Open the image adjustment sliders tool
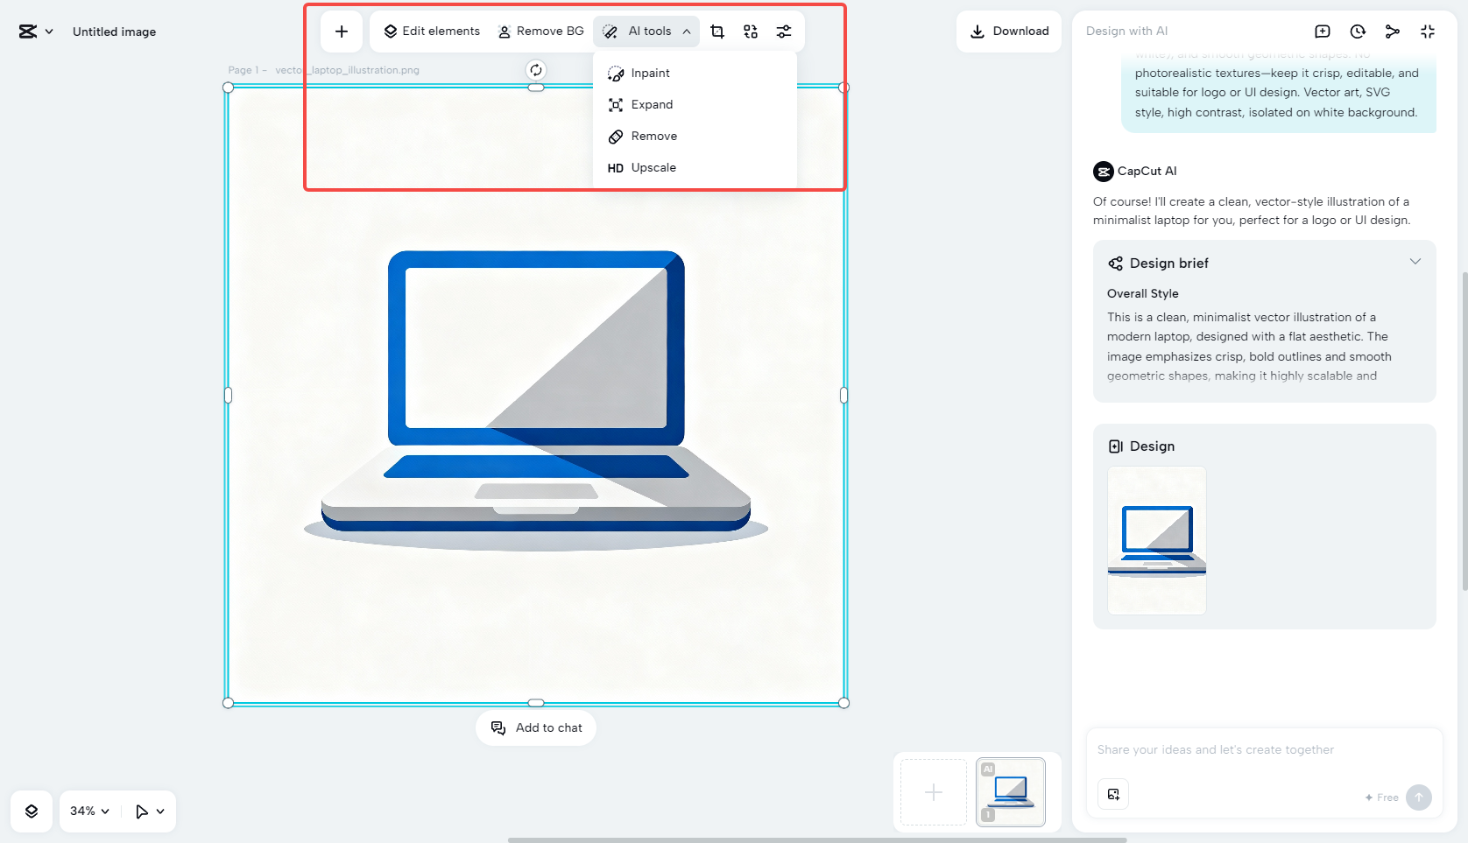 tap(784, 31)
